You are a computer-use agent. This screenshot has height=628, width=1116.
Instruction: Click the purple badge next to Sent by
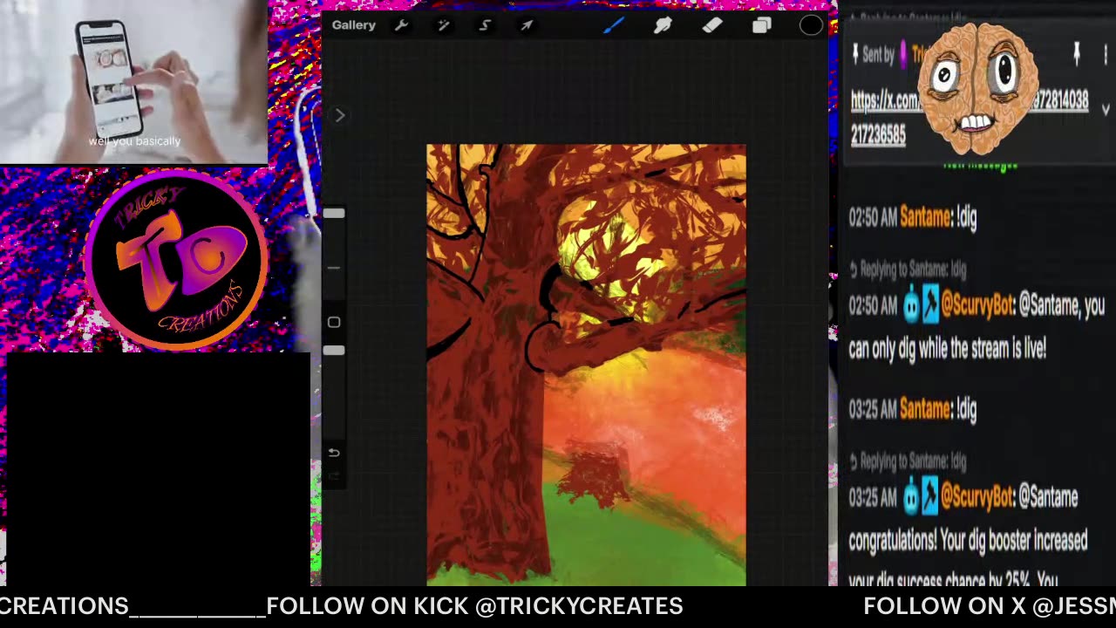coord(904,54)
